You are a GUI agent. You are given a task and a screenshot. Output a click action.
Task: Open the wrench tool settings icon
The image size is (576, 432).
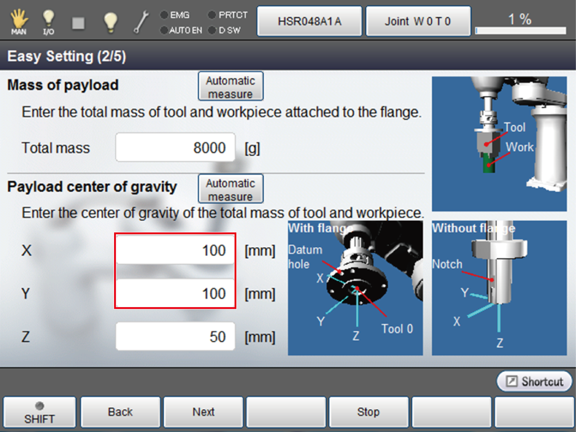pyautogui.click(x=141, y=22)
